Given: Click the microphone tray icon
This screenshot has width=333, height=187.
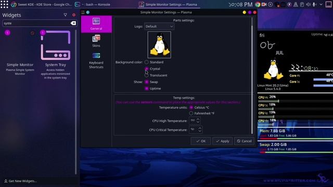Looking at the screenshot, I should [314, 5].
